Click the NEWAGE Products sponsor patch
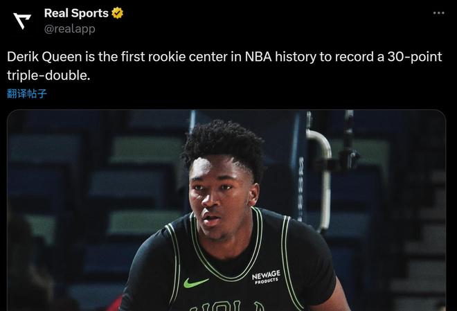This screenshot has height=311, width=457. [266, 276]
